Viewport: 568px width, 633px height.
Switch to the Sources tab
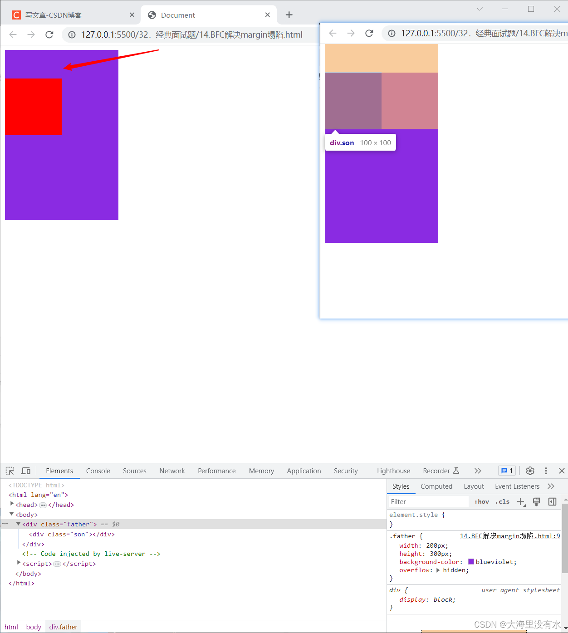[135, 471]
